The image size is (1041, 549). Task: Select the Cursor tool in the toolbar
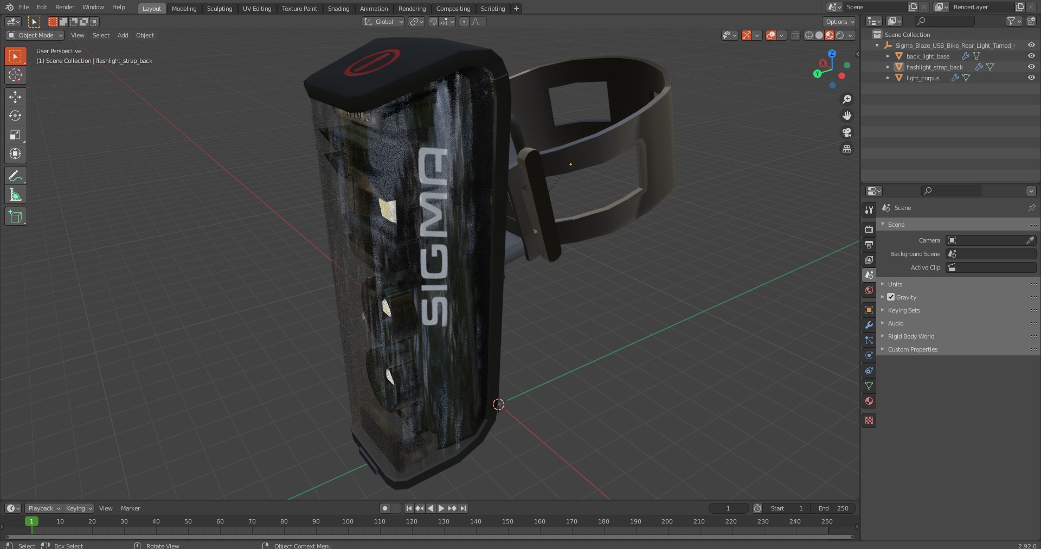click(x=15, y=75)
